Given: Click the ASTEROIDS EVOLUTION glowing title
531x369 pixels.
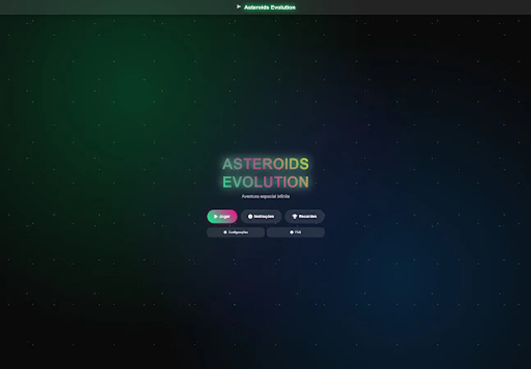Looking at the screenshot, I should [x=265, y=172].
